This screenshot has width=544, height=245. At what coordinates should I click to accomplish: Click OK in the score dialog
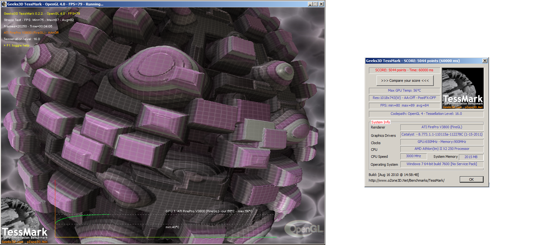[x=471, y=179]
